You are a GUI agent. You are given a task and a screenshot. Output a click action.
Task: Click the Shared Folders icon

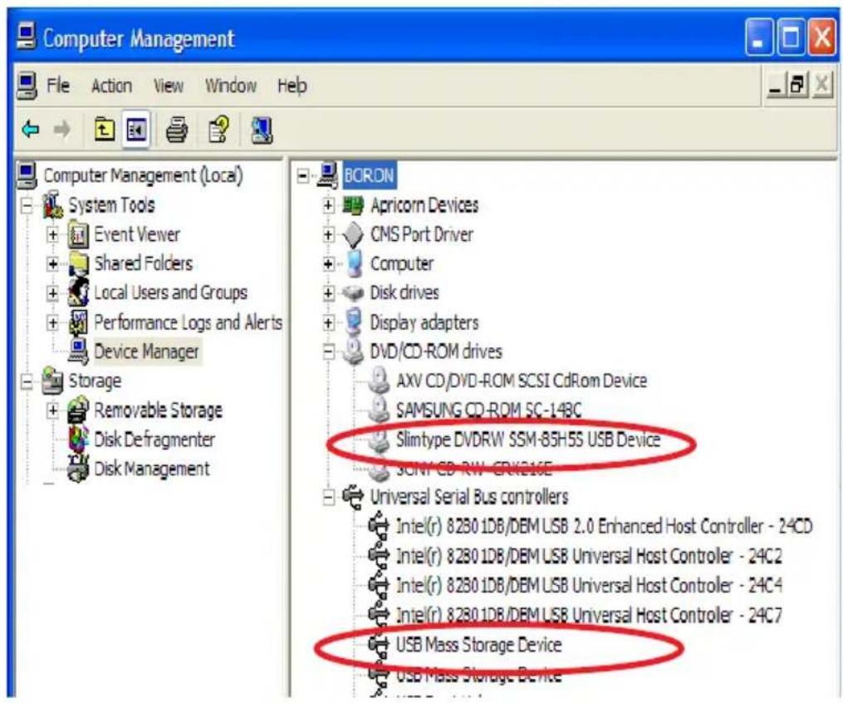pos(79,263)
